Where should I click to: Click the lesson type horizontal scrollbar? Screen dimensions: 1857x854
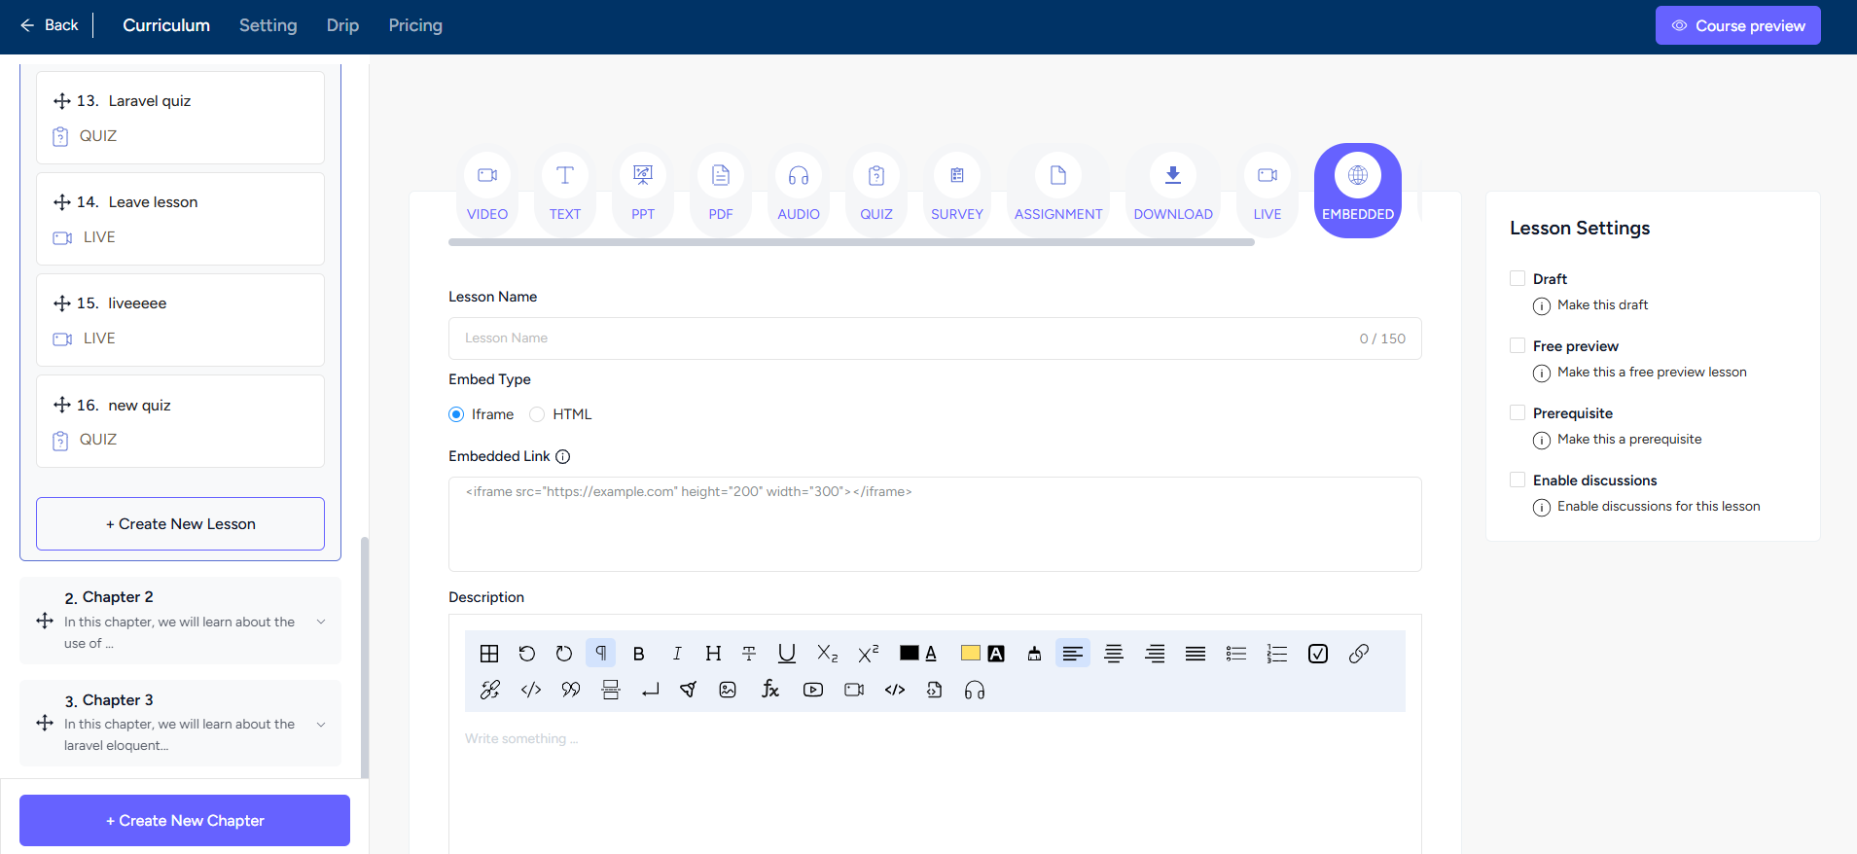[x=851, y=242]
